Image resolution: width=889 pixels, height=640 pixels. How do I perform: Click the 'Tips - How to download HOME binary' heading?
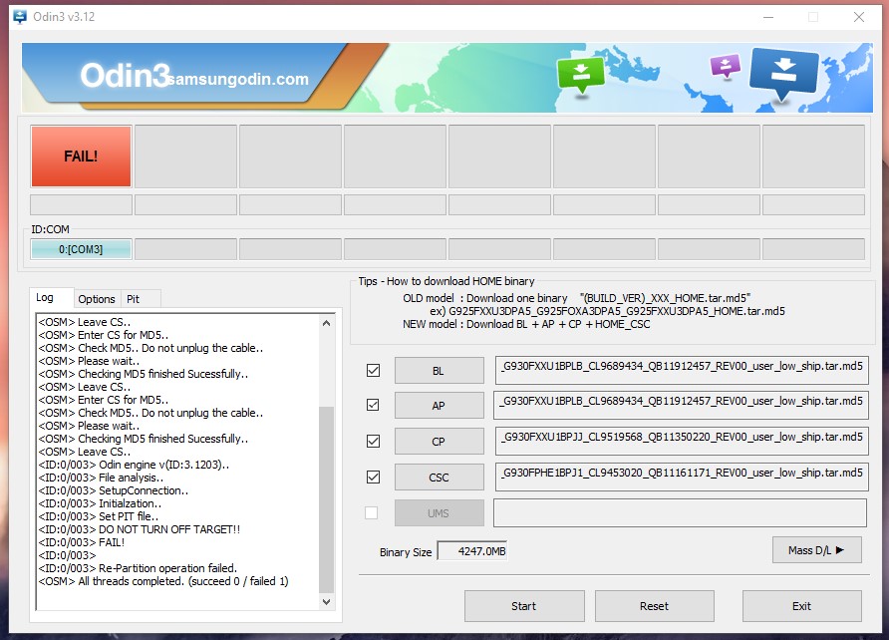click(x=446, y=281)
